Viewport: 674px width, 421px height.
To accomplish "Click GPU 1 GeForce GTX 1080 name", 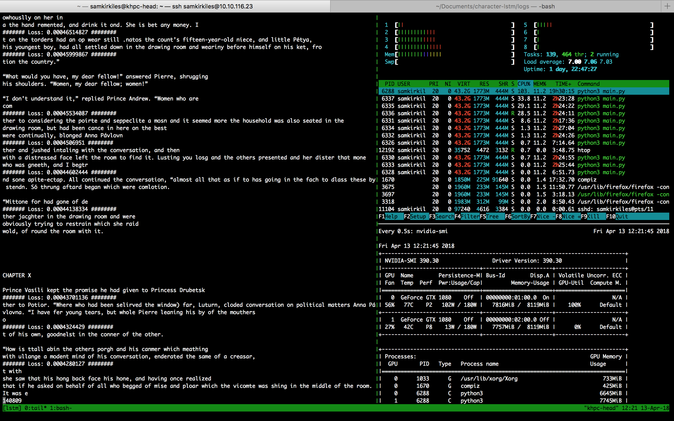I will 426,320.
